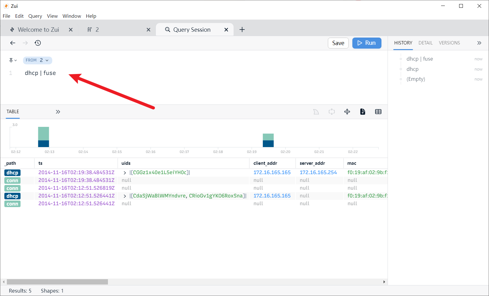The width and height of the screenshot is (489, 296).
Task: Close the Welcome to Zui tab
Action: click(71, 30)
